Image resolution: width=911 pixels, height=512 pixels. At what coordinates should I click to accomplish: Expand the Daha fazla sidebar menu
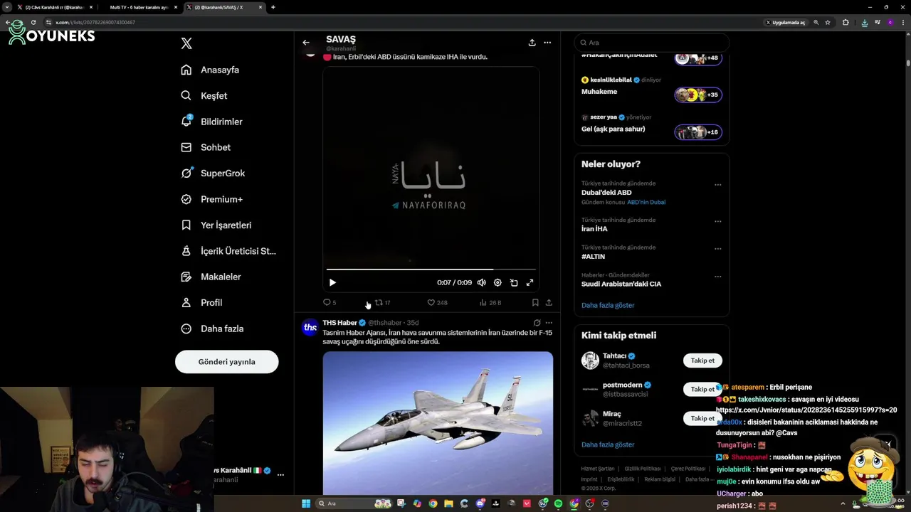(x=213, y=329)
